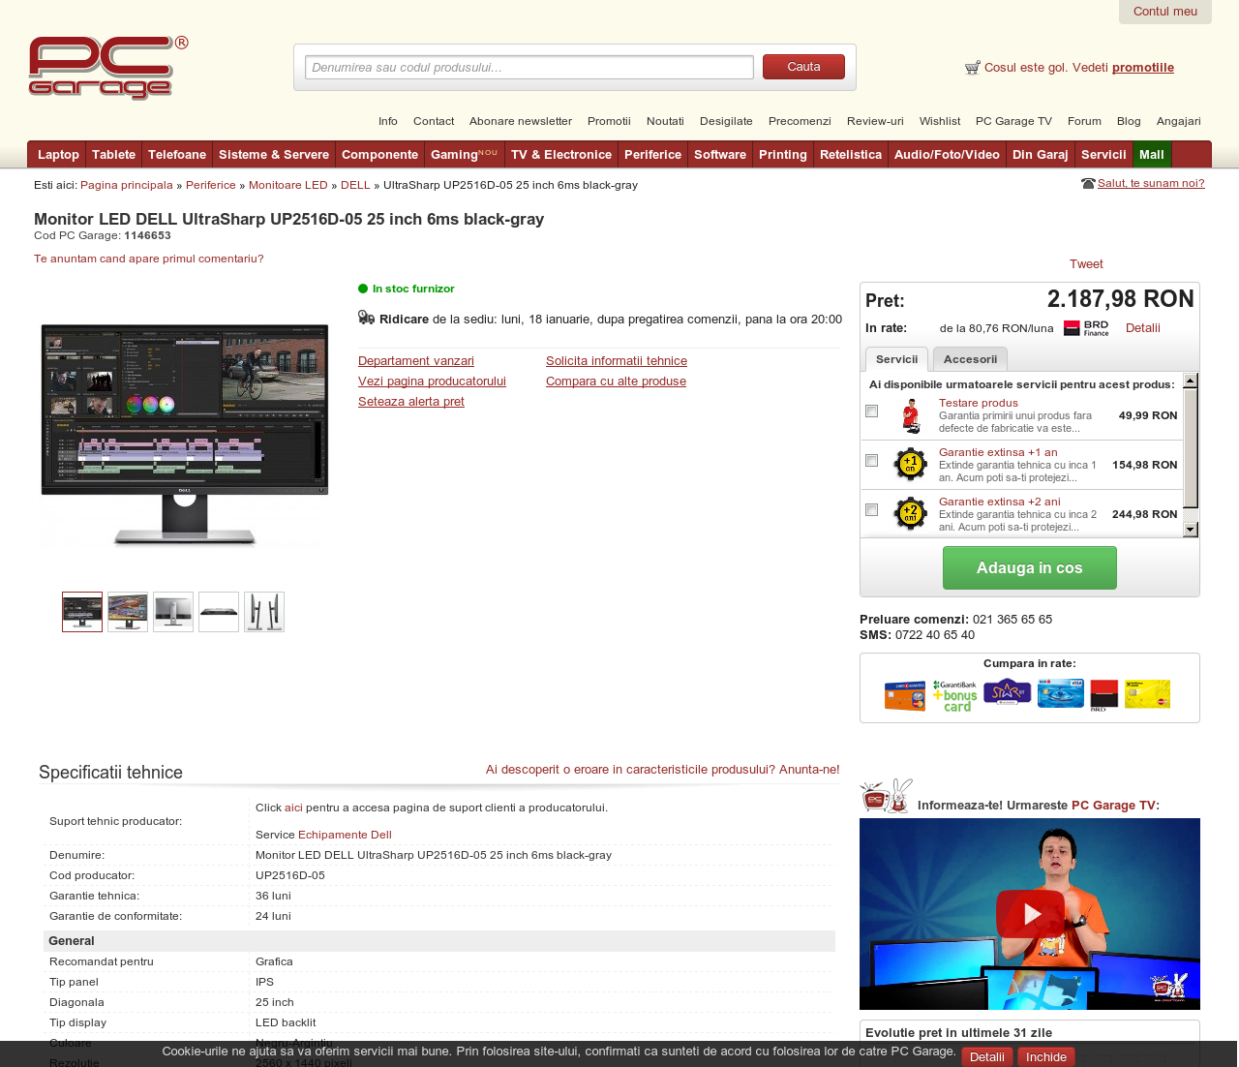Click the telephone icon near 'Salut, te sunam noi?'
The image size is (1239, 1067).
tap(1088, 184)
